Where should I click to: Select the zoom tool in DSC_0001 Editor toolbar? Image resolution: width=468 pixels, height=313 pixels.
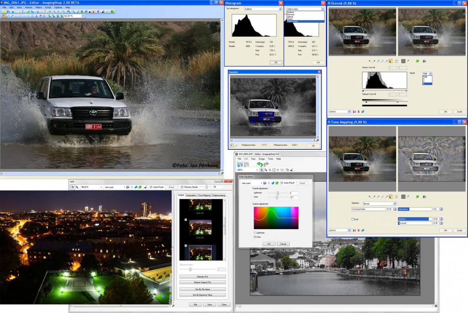266,170
